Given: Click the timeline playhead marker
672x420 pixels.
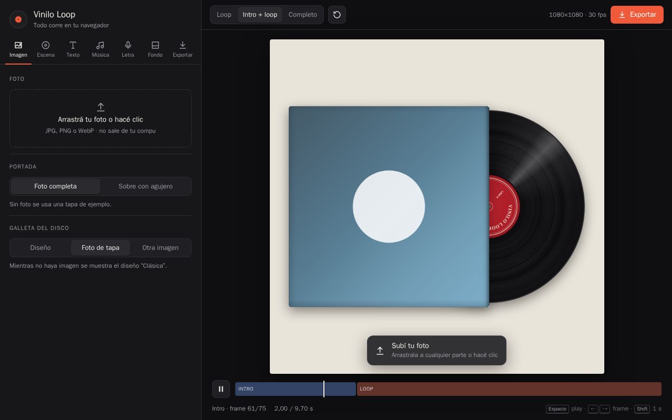Looking at the screenshot, I should (x=324, y=389).
